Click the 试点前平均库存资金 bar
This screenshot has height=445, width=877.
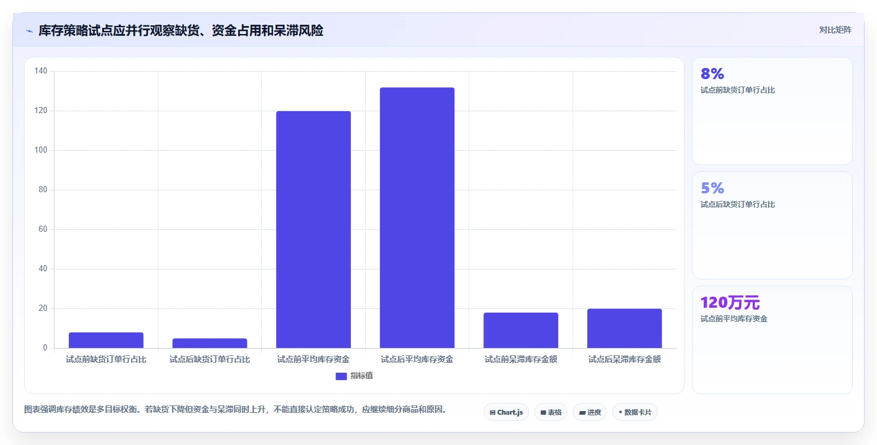tap(313, 229)
